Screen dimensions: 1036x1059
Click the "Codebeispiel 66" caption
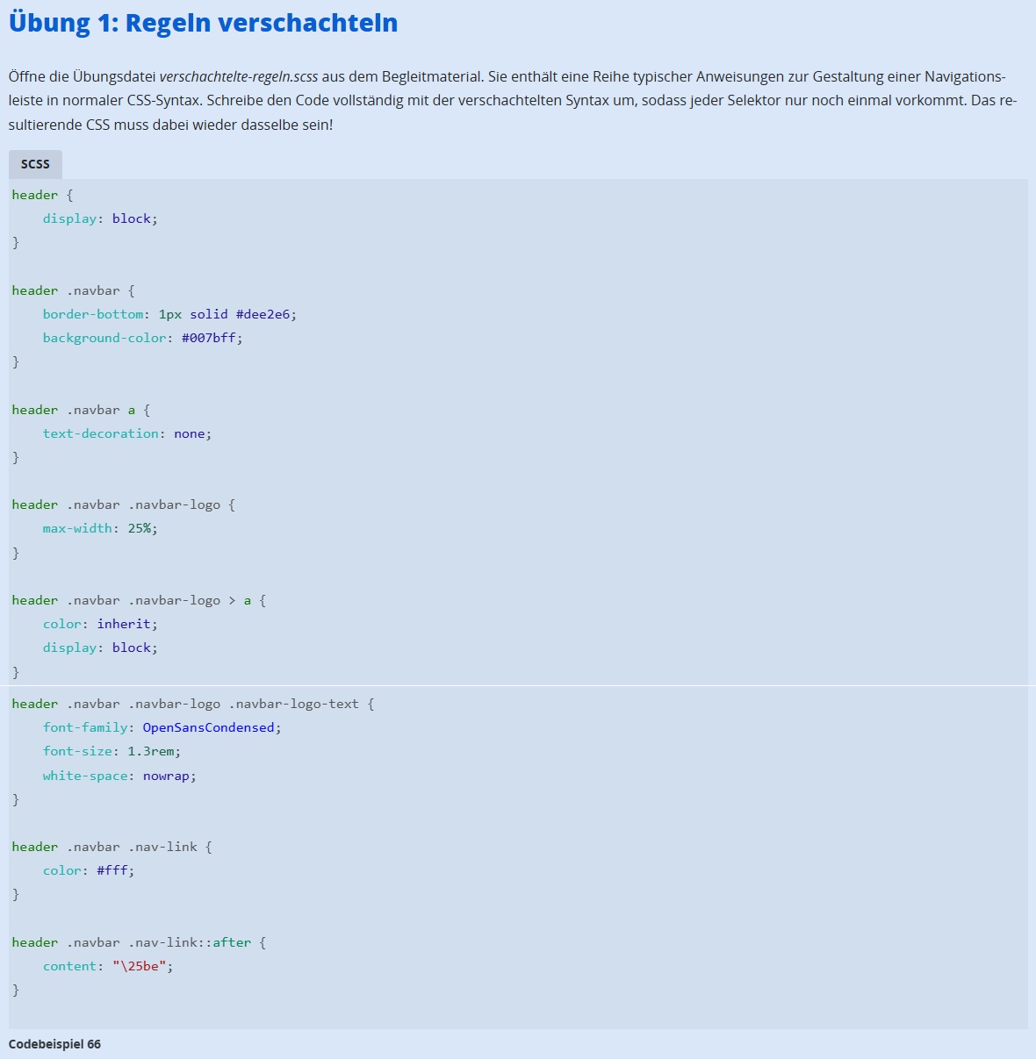point(54,1044)
